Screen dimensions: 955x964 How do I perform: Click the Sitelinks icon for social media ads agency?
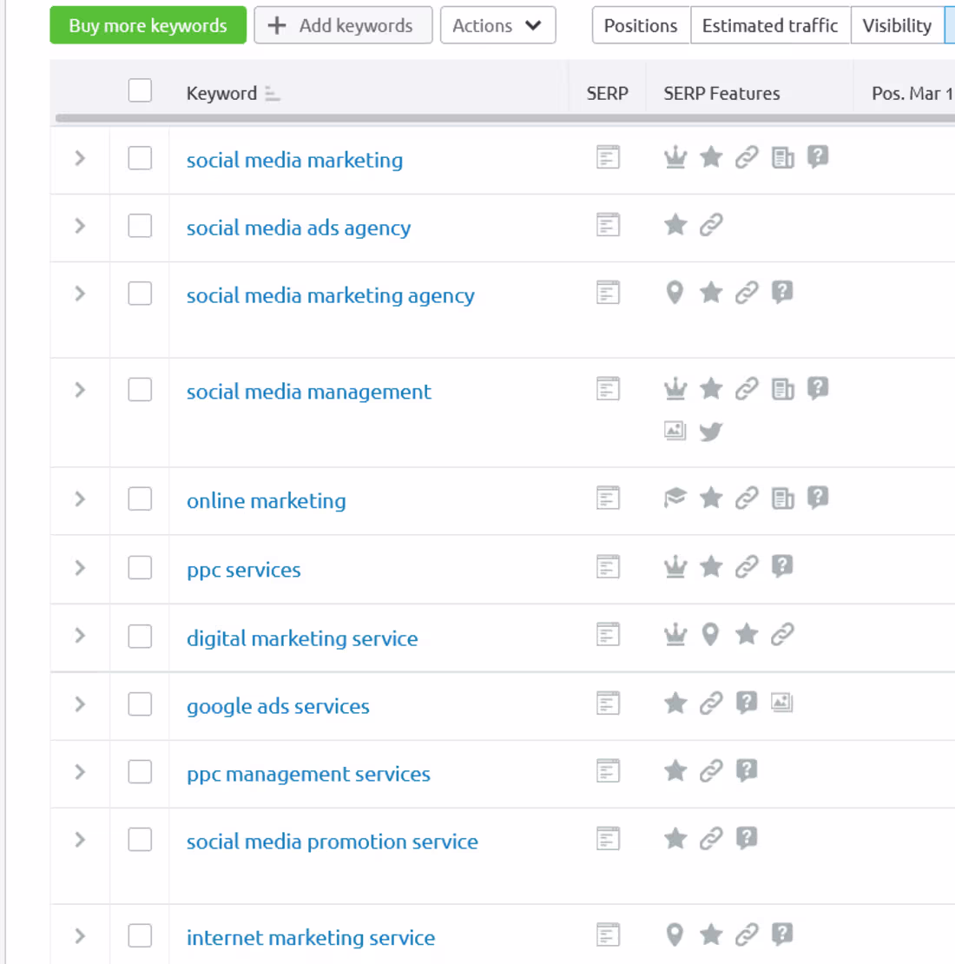(711, 225)
